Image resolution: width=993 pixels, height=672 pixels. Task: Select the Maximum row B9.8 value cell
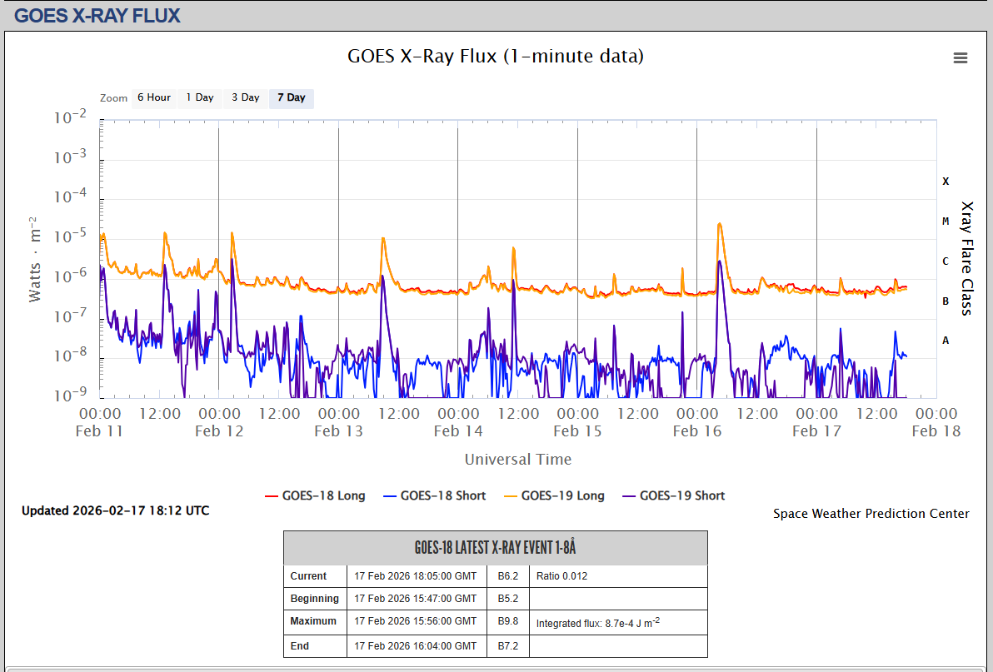click(x=508, y=621)
